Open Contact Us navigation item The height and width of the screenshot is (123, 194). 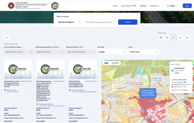tap(154, 6)
